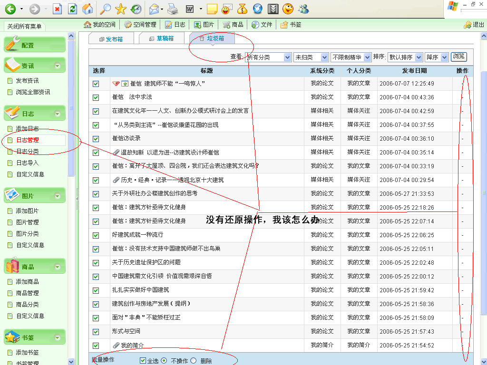
Task: Open the History clock icon
Action: 136,9
